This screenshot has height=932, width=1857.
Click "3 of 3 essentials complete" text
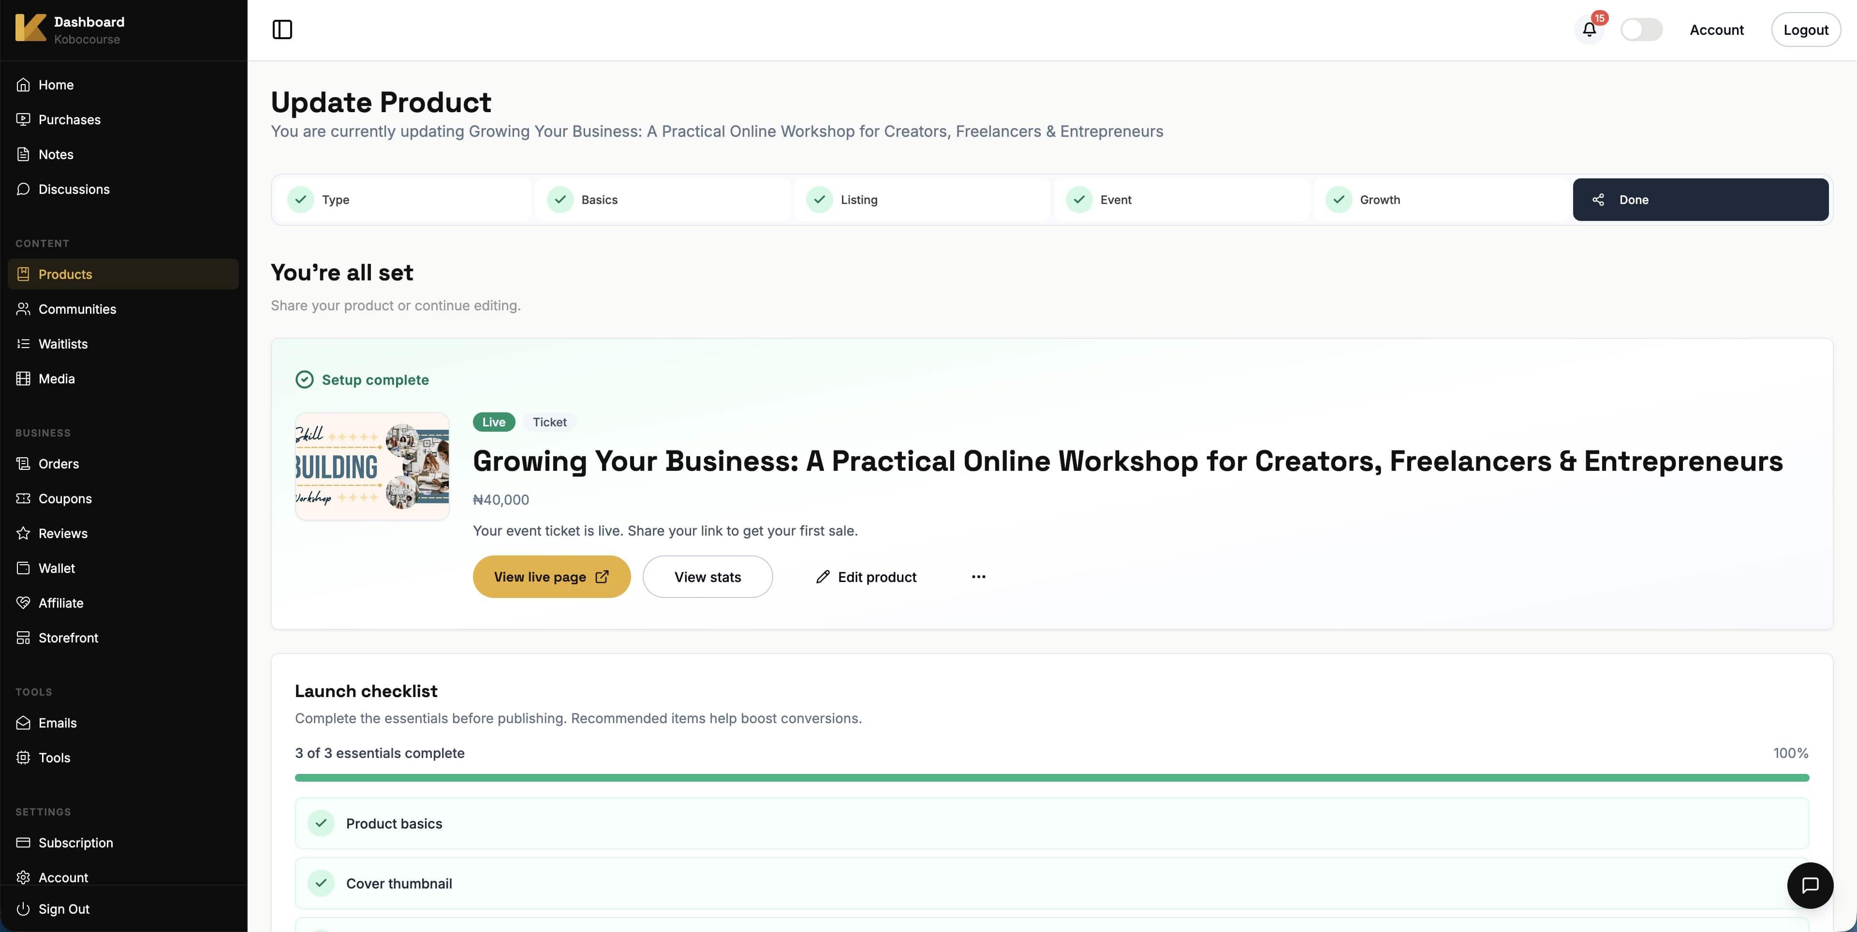pyautogui.click(x=379, y=753)
